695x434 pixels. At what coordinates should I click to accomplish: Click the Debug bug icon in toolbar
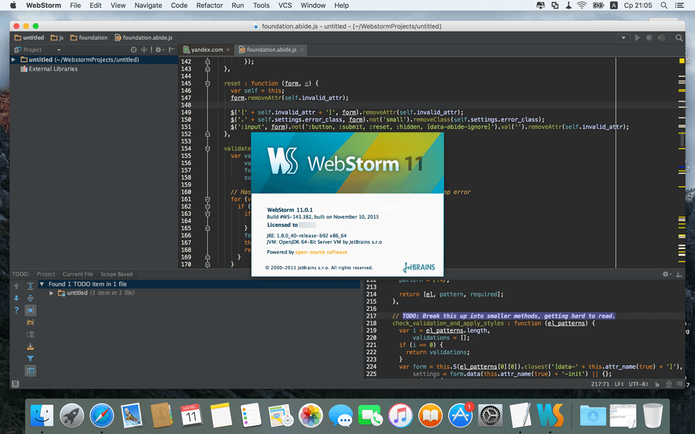click(x=649, y=38)
